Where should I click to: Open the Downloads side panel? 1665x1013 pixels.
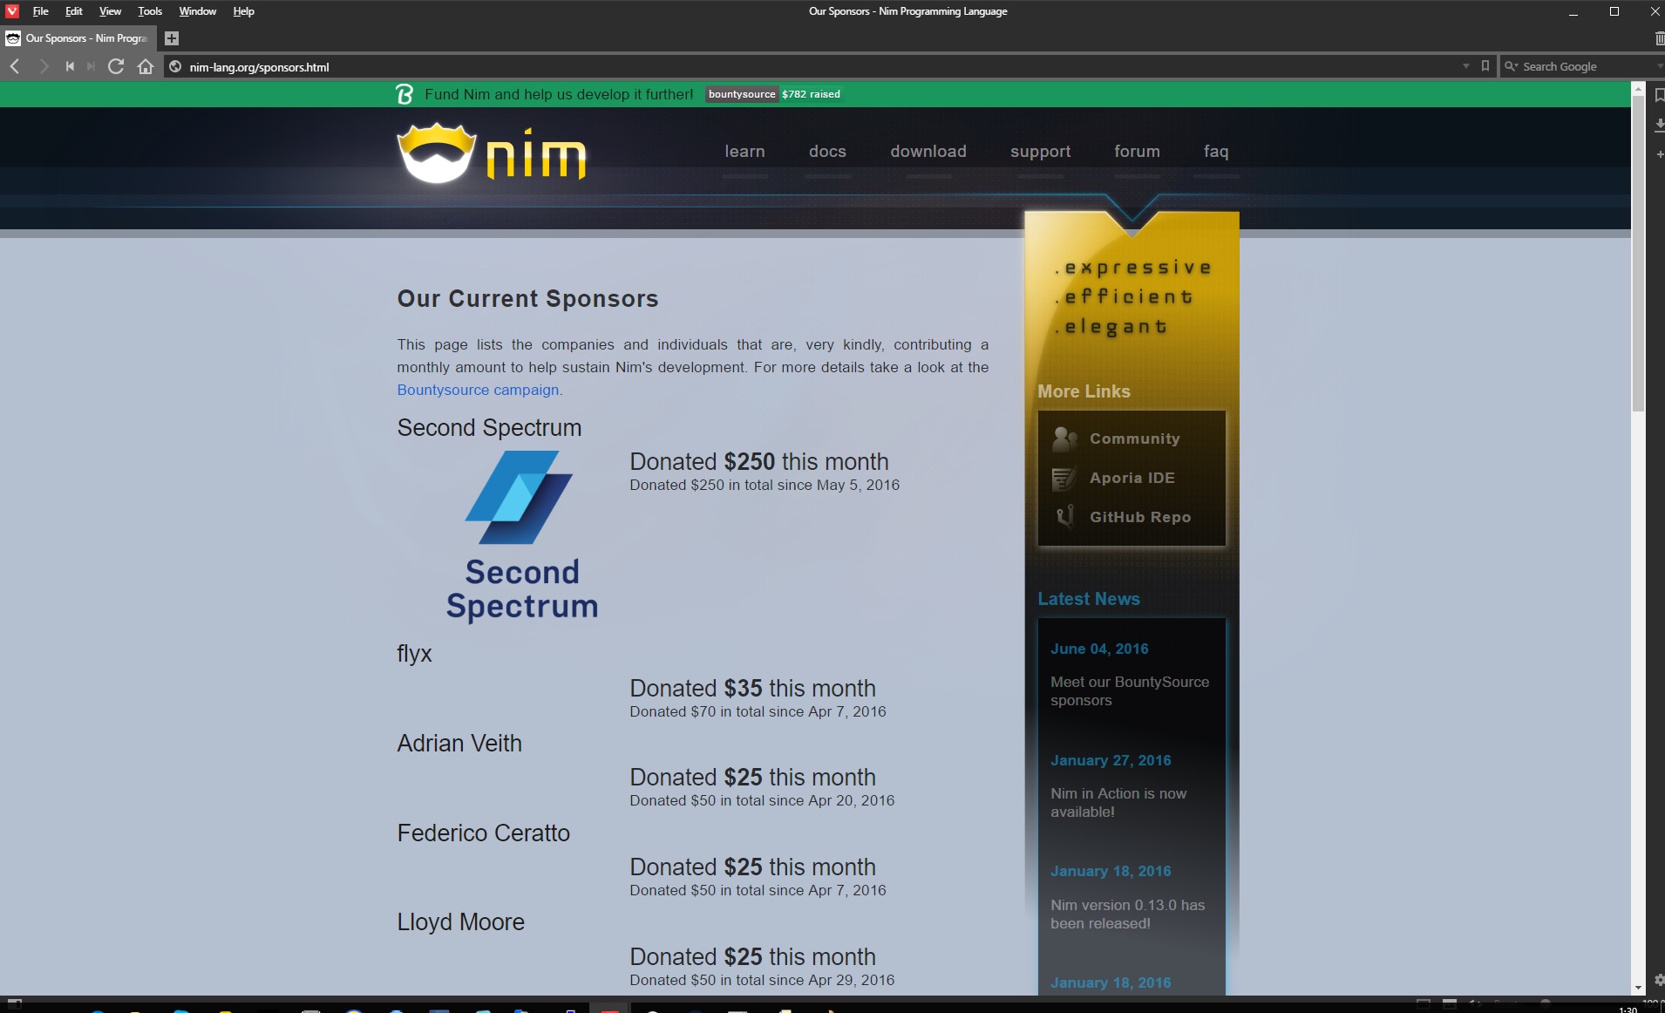1659,126
